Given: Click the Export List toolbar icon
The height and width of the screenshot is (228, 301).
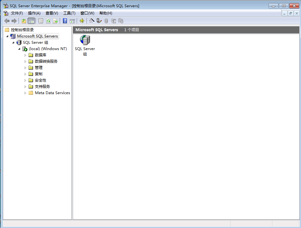Looking at the screenshot, I should click(x=55, y=21).
